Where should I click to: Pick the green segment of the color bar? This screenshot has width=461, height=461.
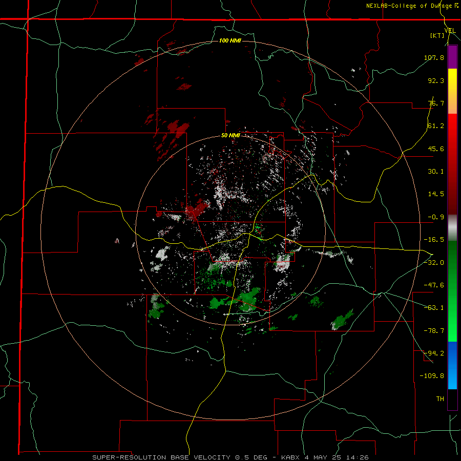[x=452, y=291]
